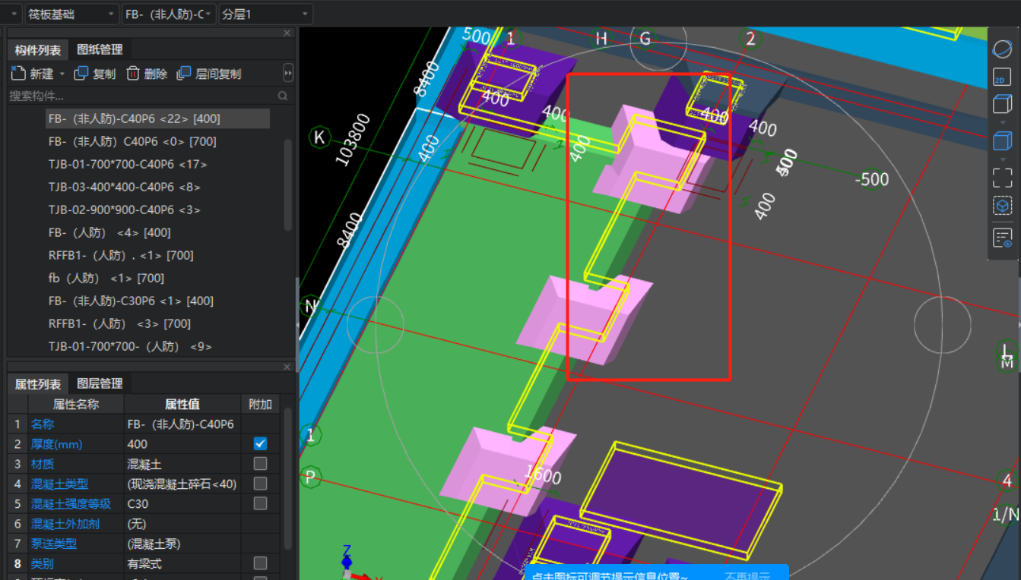Image resolution: width=1021 pixels, height=580 pixels.
Task: Click the 混凝土外加剂 value (无) cell
Action: pos(182,524)
